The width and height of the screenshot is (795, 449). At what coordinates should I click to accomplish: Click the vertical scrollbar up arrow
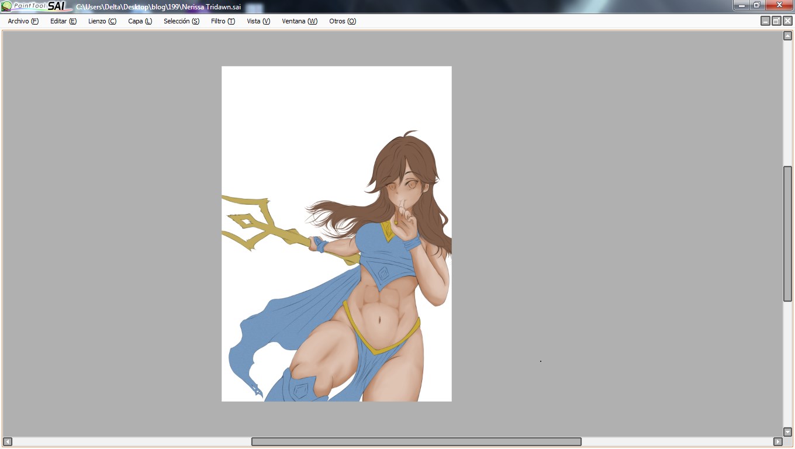[x=787, y=36]
